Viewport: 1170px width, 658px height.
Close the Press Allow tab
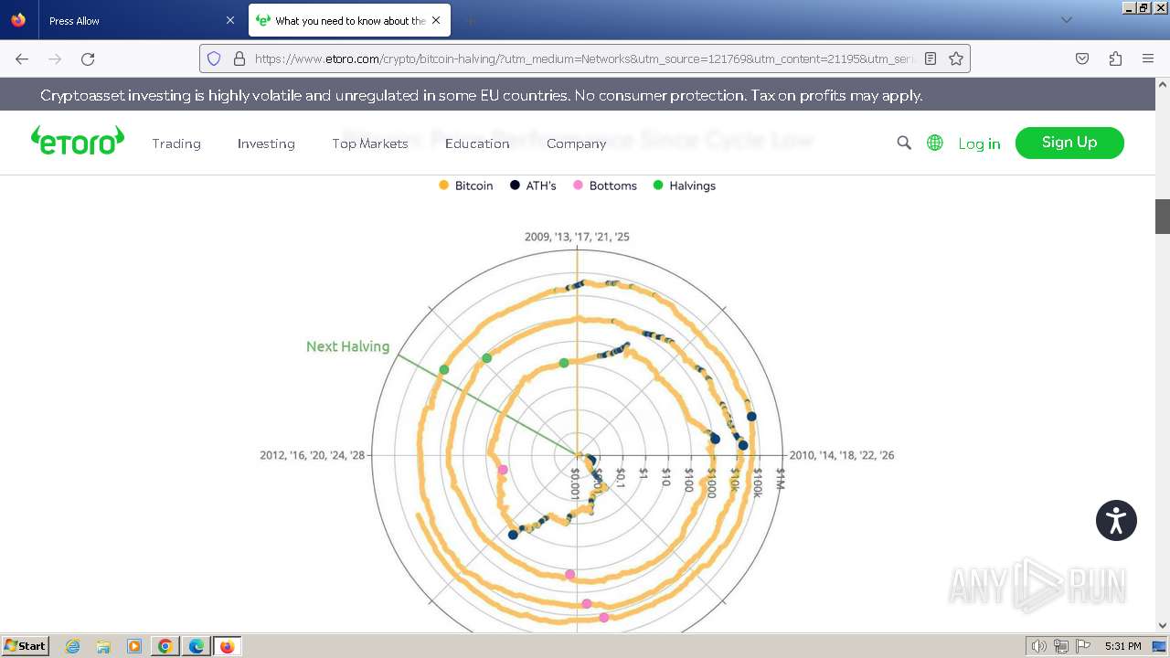pyautogui.click(x=229, y=20)
